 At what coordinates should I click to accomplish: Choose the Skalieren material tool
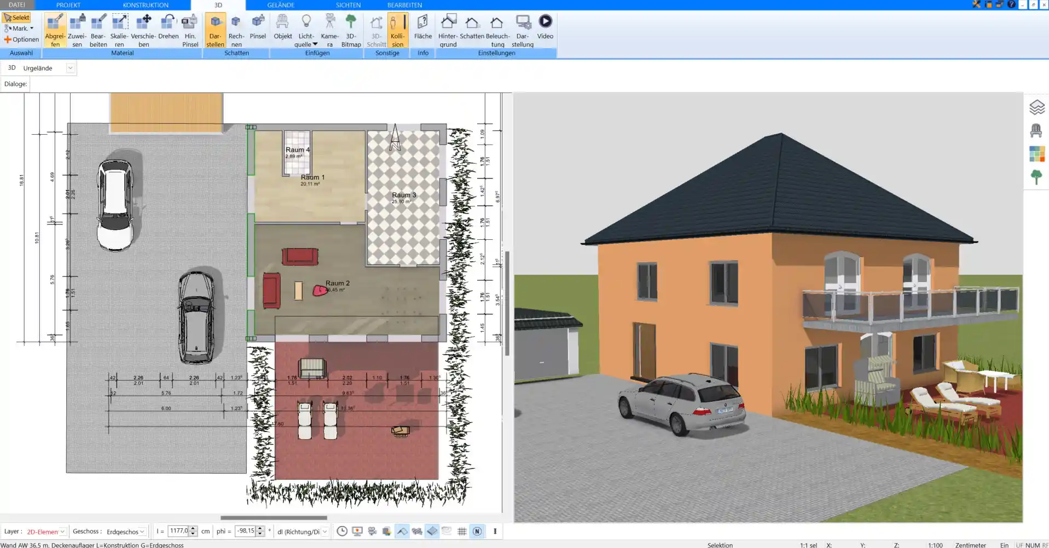tap(119, 31)
